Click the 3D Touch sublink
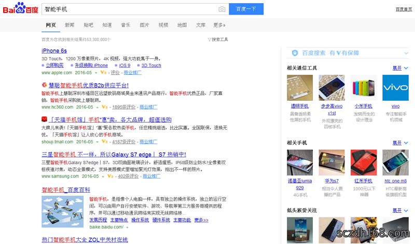The height and width of the screenshot is (244, 415). point(151,65)
